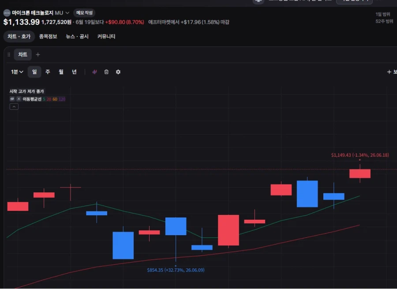This screenshot has width=397, height=289.
Task: Open the 1분 minute interval dropdown
Action: [17, 72]
